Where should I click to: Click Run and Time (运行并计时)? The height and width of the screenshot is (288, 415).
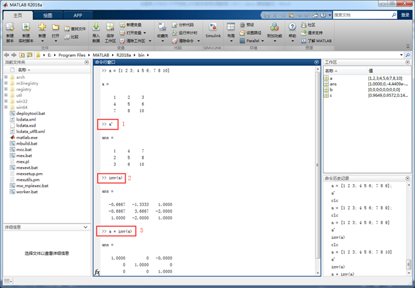click(x=185, y=33)
